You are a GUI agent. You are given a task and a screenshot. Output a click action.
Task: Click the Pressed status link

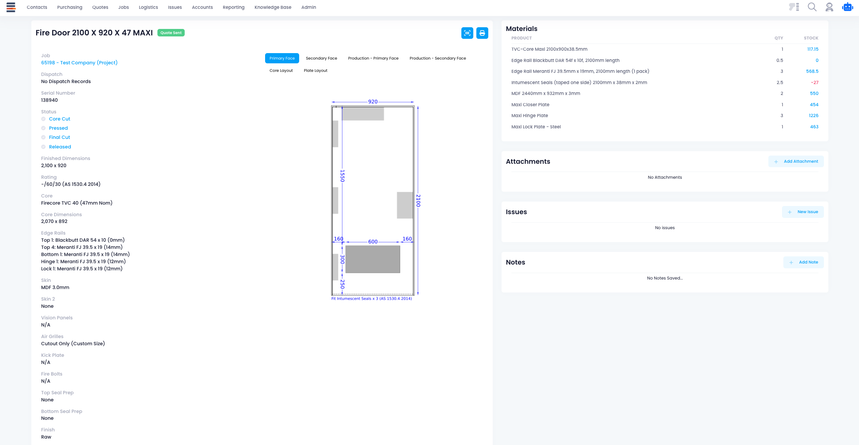58,128
